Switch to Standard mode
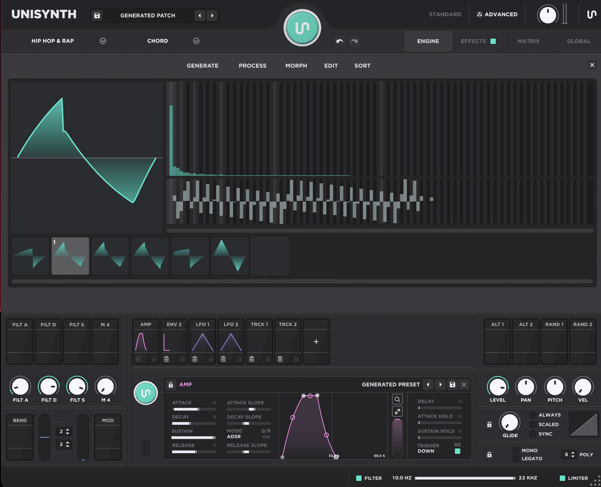Screen dimensions: 601x487 [x=445, y=14]
